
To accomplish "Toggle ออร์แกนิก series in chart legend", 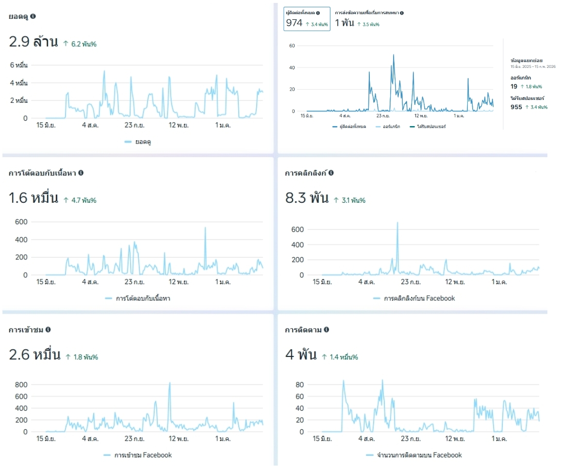I will click(389, 127).
